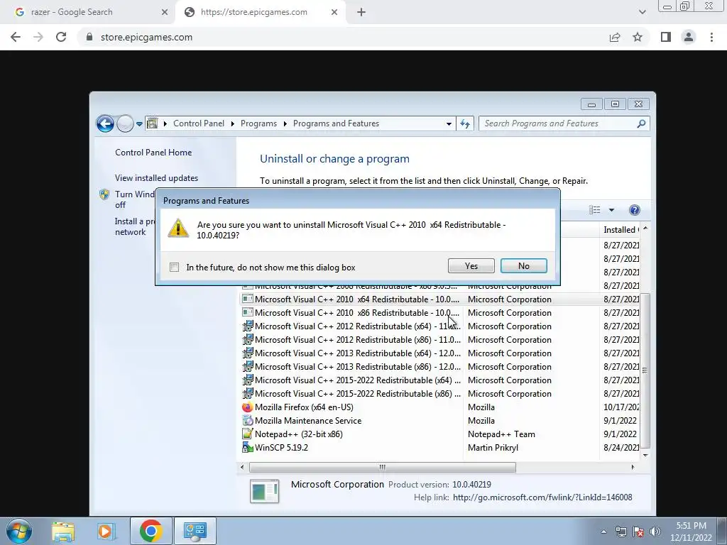Switch to the store.epicgames.com tab
Image resolution: width=727 pixels, height=545 pixels.
click(261, 12)
